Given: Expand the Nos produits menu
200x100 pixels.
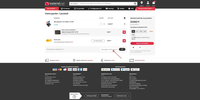Looking at the screenshot, I should [52, 8].
